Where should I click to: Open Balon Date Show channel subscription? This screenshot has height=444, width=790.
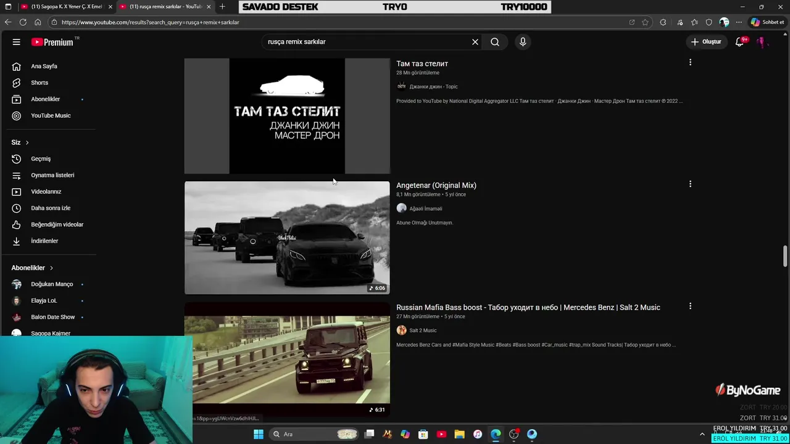tap(52, 317)
